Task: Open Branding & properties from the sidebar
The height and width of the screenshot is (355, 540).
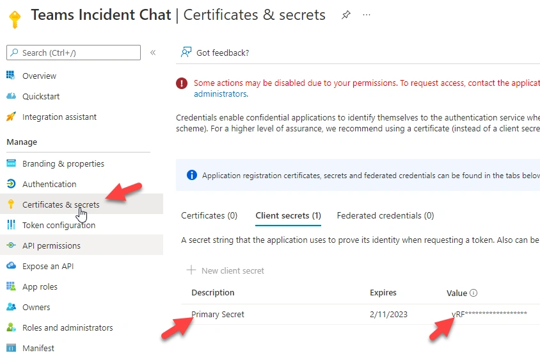Action: coord(82,163)
